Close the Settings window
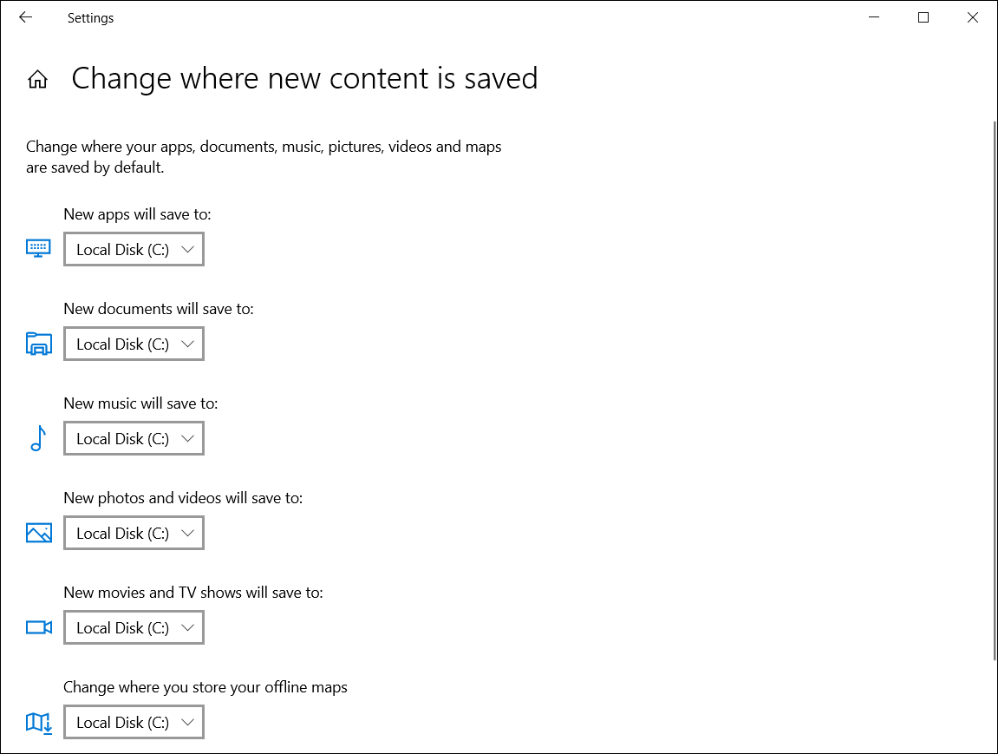 click(x=973, y=17)
